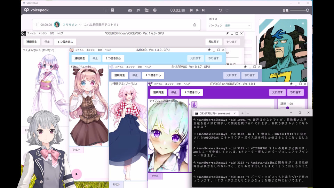The width and height of the screenshot is (334, 188).
Task: Click やり直す in LMROID window
Action: click(x=213, y=58)
